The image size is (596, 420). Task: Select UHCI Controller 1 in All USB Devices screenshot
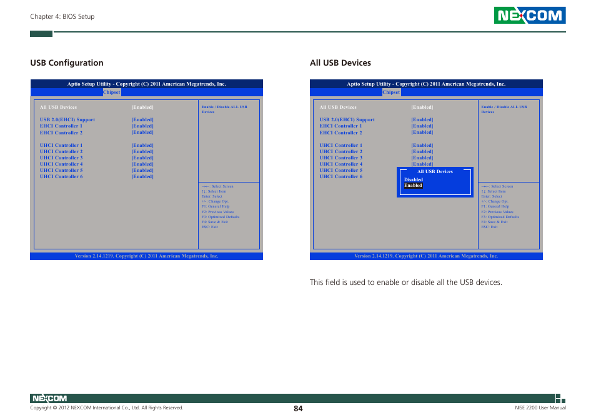click(x=341, y=145)
